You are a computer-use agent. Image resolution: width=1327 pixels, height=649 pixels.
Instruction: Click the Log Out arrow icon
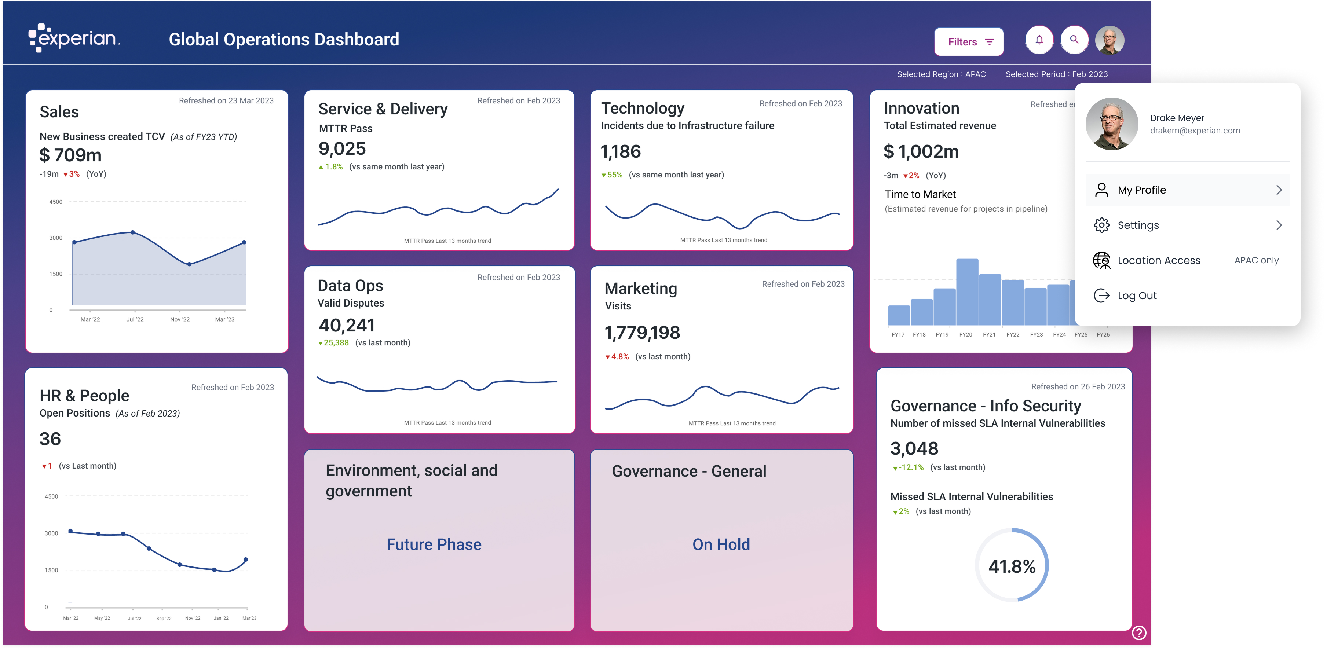1101,296
